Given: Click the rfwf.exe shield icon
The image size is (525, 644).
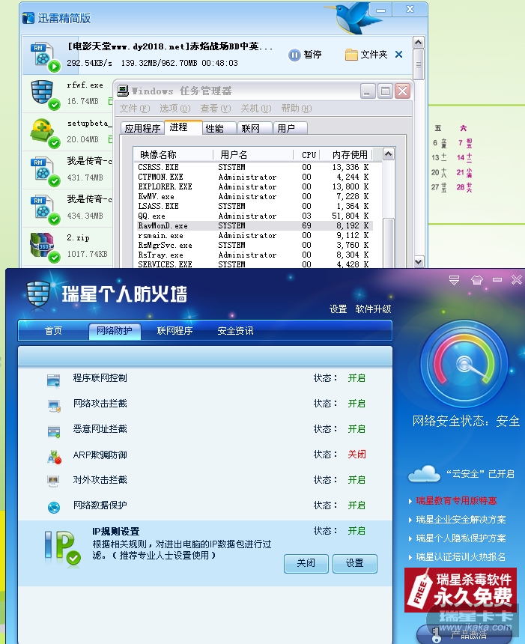Looking at the screenshot, I should (x=44, y=95).
